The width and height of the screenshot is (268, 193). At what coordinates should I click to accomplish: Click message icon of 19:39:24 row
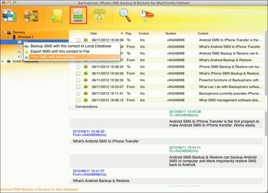tap(86, 67)
